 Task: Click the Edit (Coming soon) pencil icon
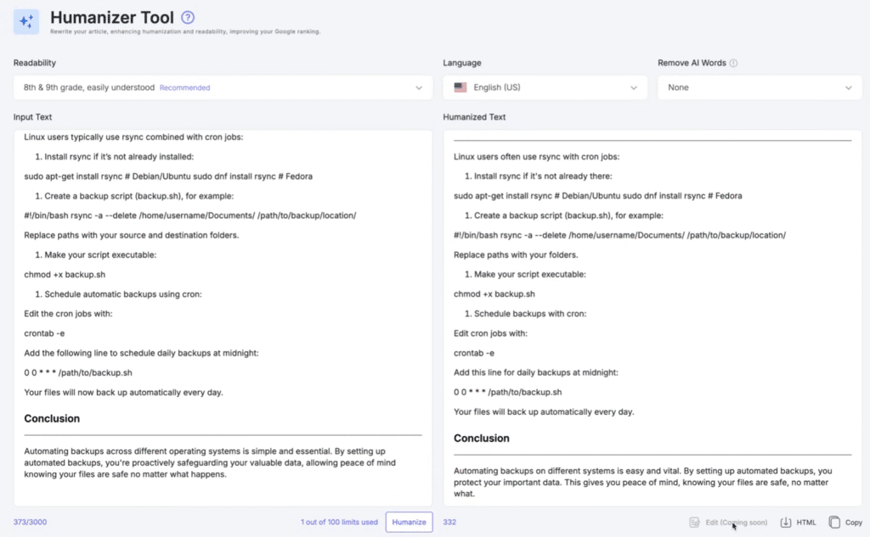click(x=694, y=522)
